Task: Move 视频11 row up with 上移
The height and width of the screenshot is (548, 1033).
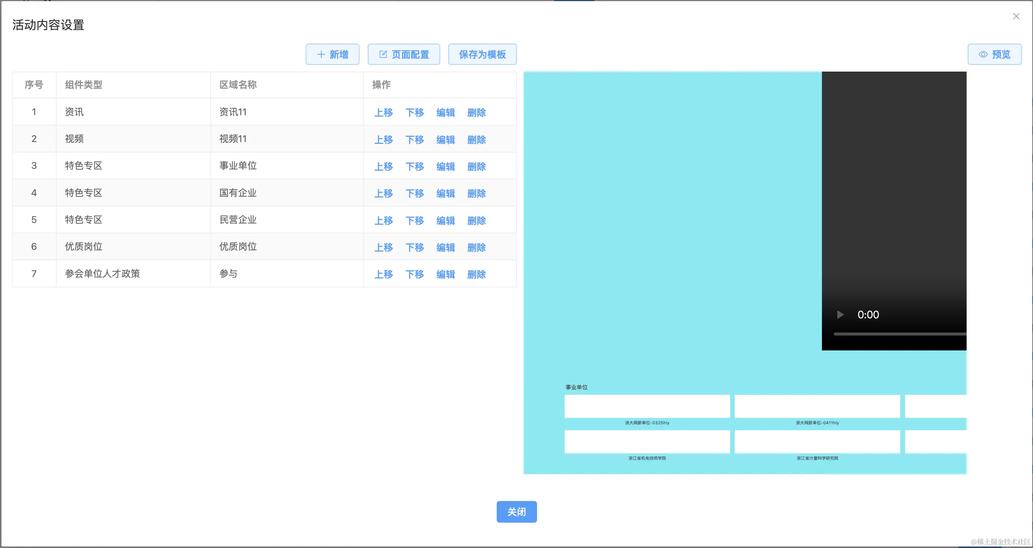Action: point(383,139)
